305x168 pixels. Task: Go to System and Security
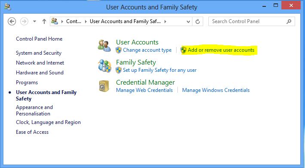pyautogui.click(x=39, y=53)
